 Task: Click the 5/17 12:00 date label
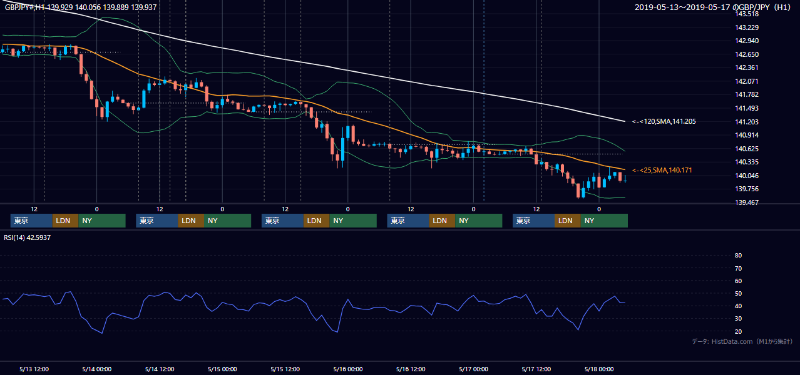coord(536,369)
